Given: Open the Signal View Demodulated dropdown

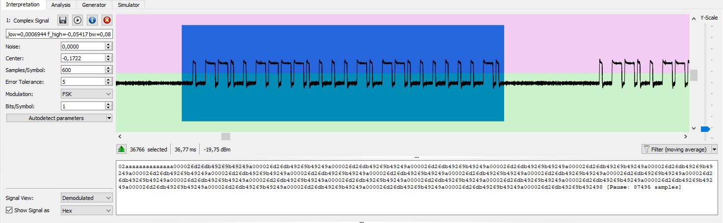Looking at the screenshot, I should pyautogui.click(x=86, y=198).
